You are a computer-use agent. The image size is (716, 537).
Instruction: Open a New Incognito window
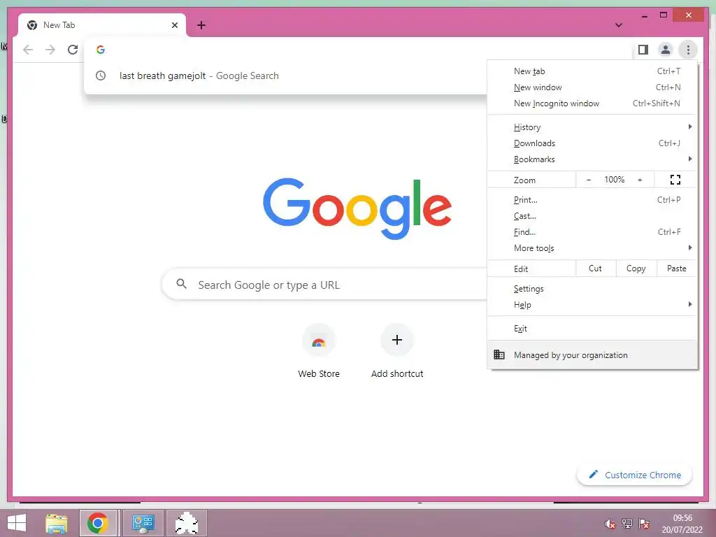(x=592, y=103)
